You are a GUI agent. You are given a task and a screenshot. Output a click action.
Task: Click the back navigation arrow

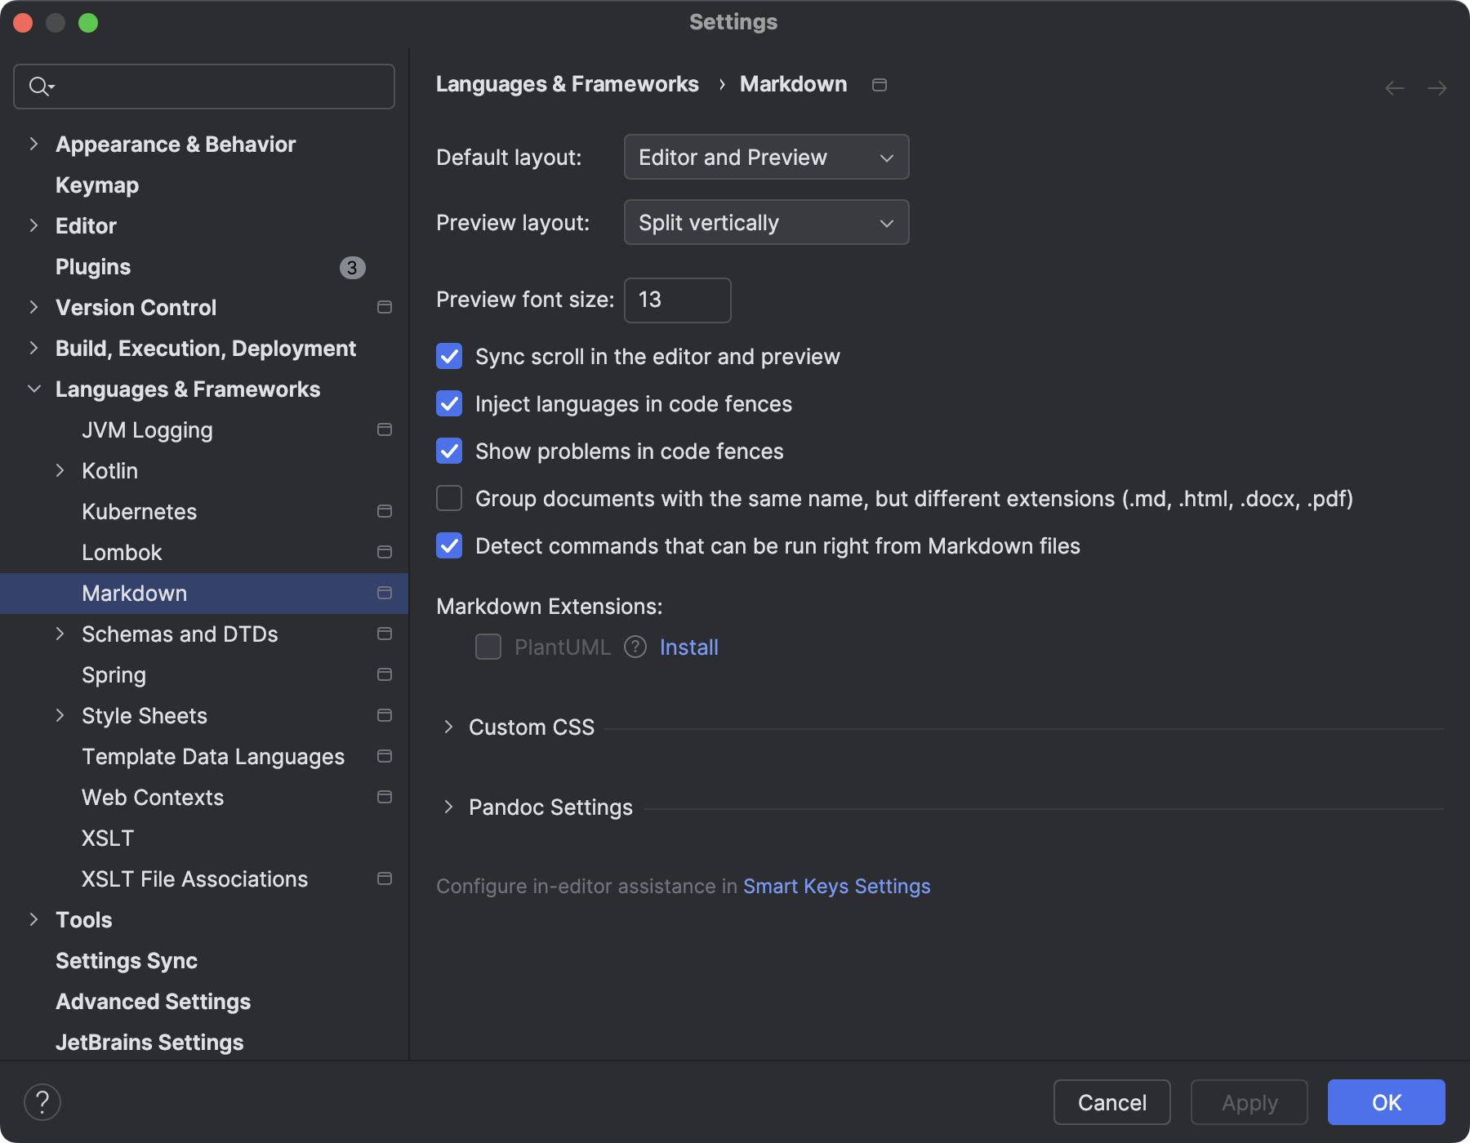coord(1392,87)
